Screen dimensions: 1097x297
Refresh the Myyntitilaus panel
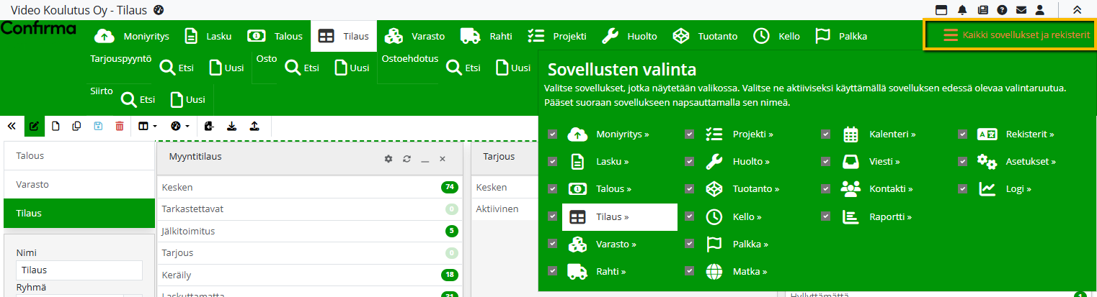pos(407,158)
